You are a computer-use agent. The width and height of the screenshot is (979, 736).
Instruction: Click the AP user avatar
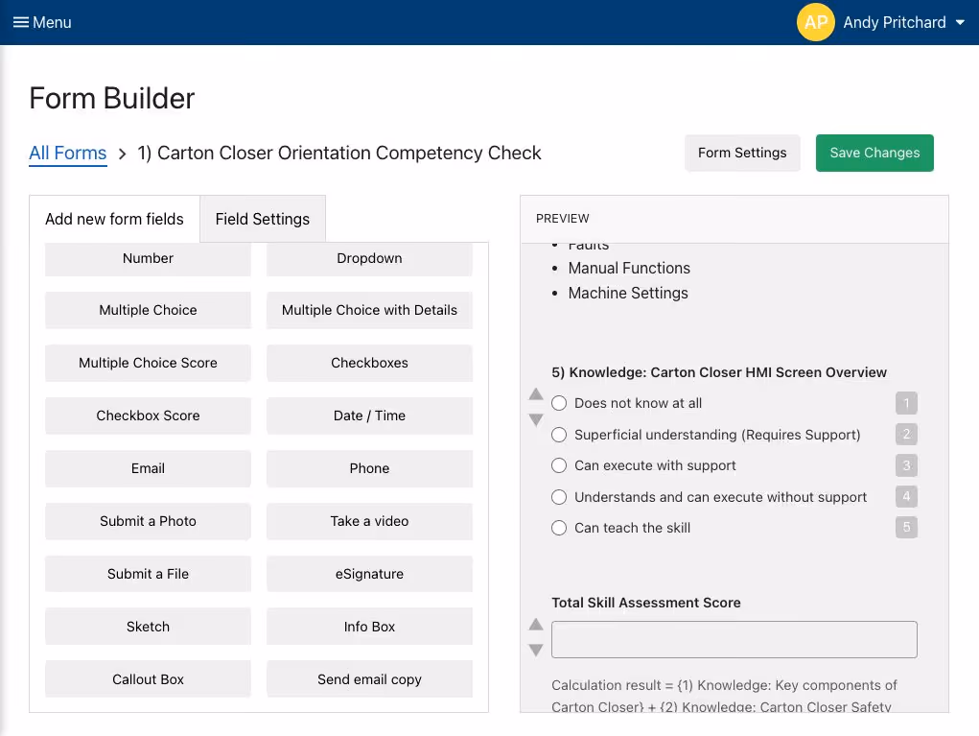pos(815,22)
